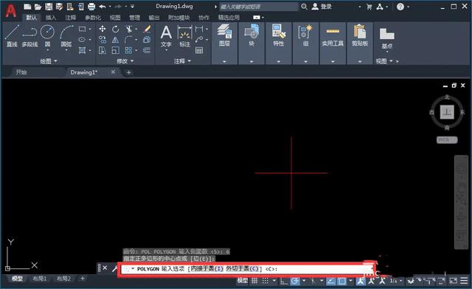This screenshot has height=289, width=472.
Task: Activate the Fillet tool icon
Action: 128,39
